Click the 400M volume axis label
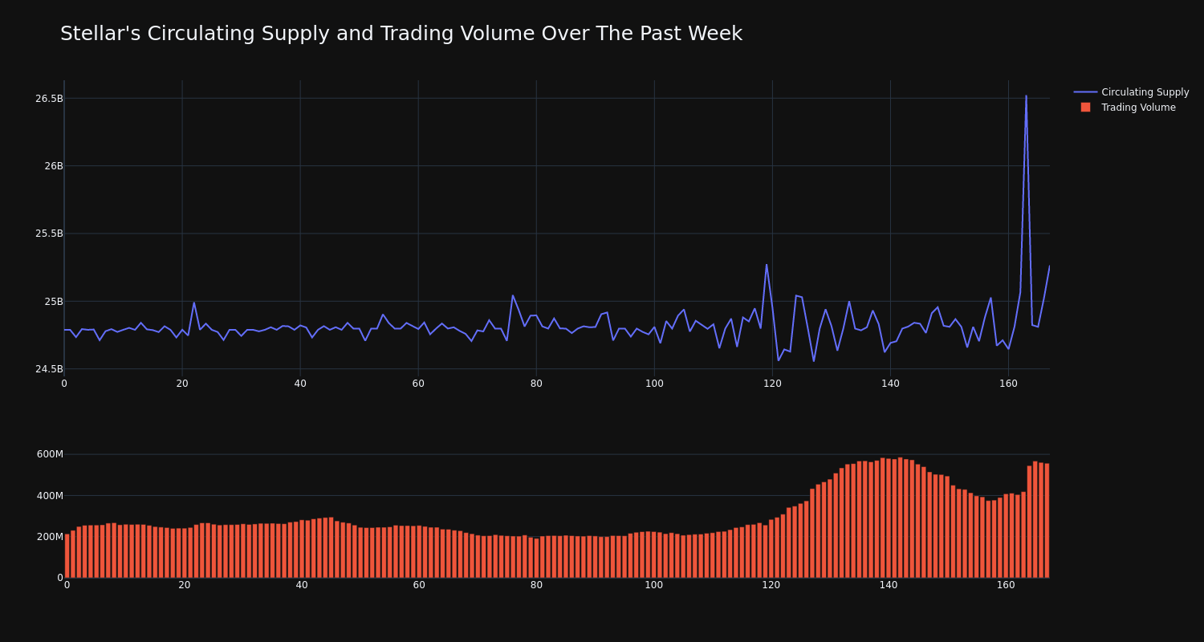 (50, 495)
